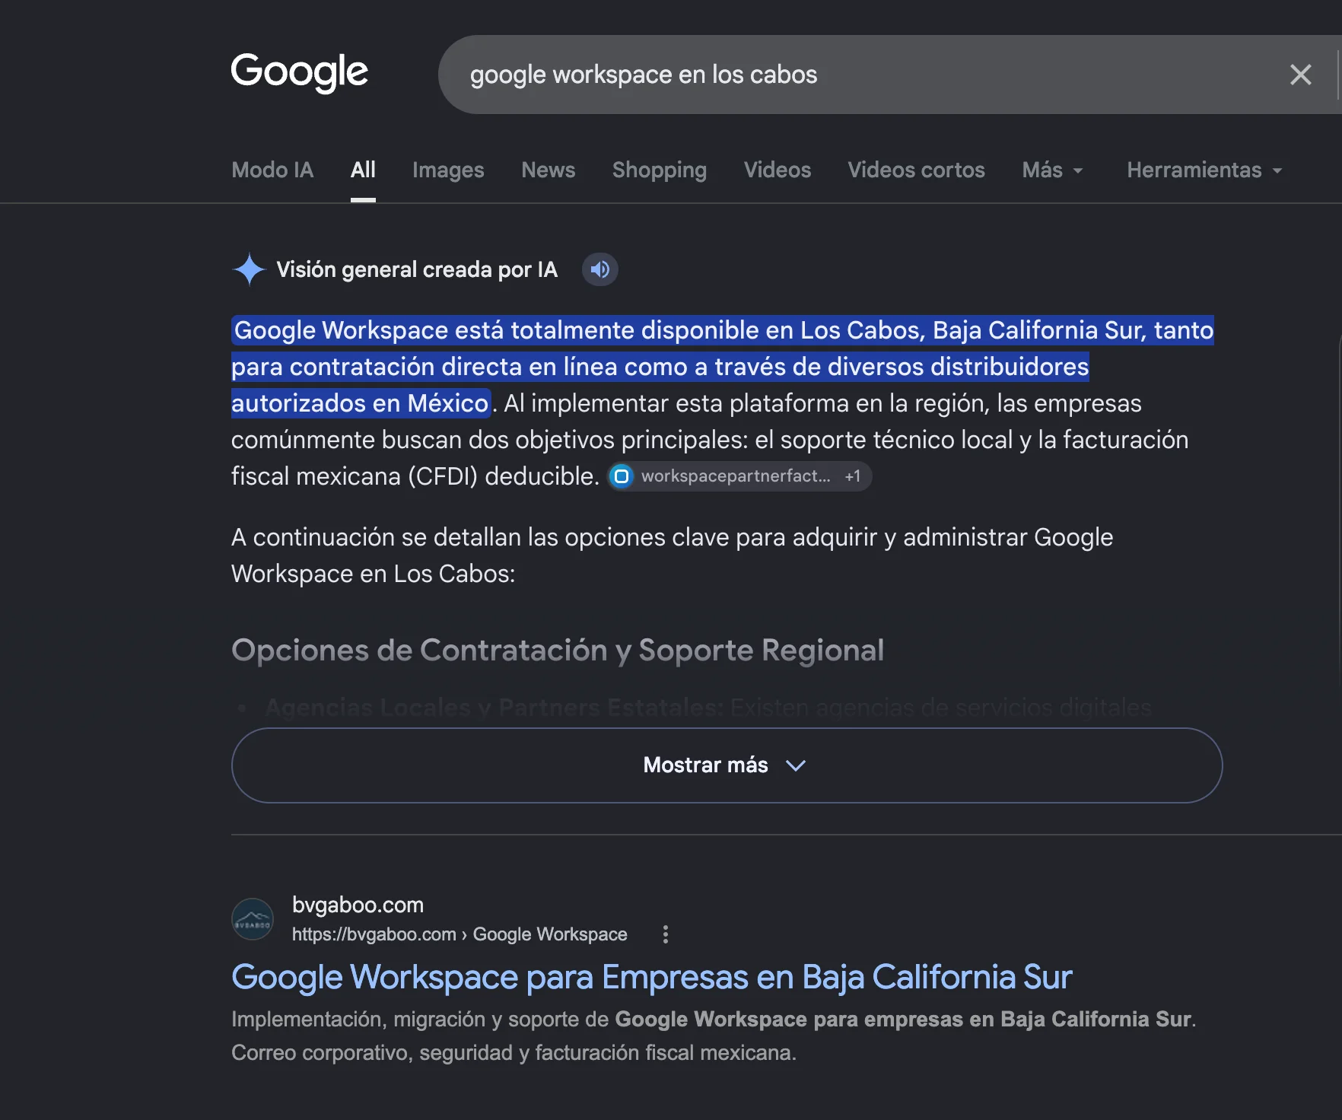Screen dimensions: 1342x1120
Task: Click the https://bvgaboo.com › Google Workspace breadcrumb
Action: pyautogui.click(x=460, y=934)
